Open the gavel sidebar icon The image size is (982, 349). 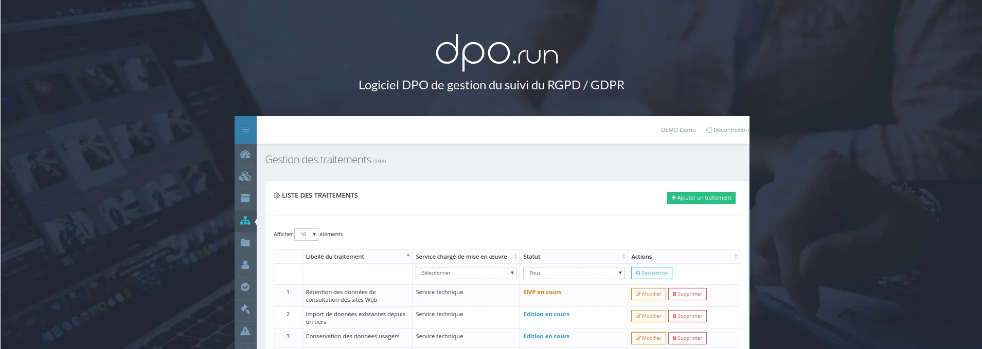245,309
